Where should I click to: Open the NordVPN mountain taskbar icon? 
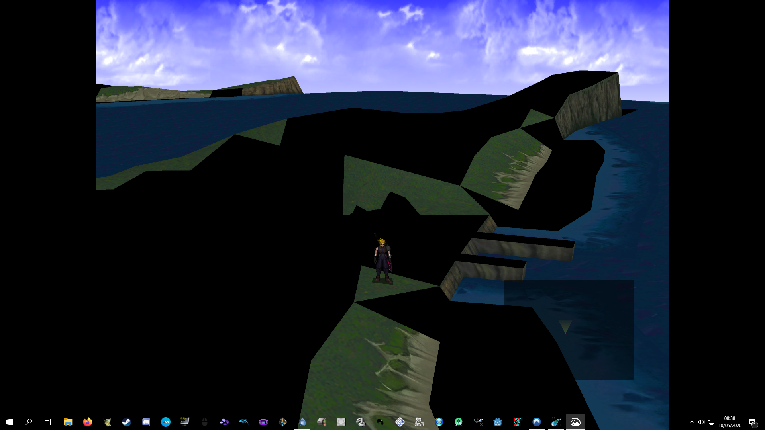537,422
